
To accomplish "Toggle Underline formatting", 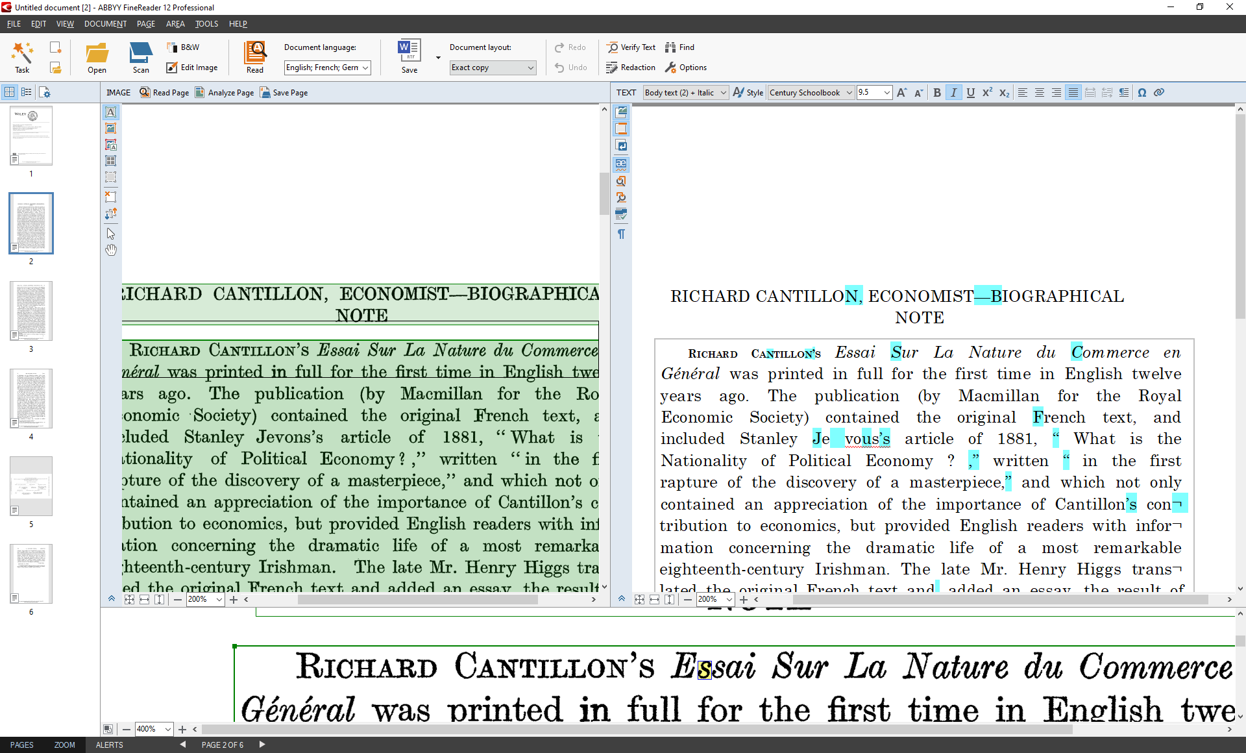I will tap(970, 93).
